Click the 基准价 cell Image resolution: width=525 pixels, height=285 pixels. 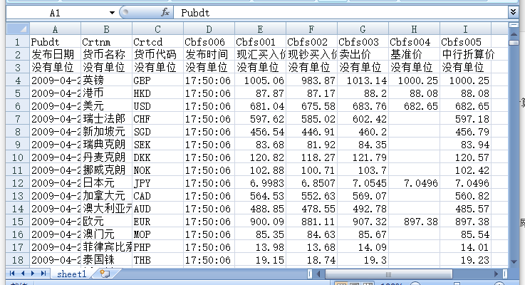[x=414, y=55]
